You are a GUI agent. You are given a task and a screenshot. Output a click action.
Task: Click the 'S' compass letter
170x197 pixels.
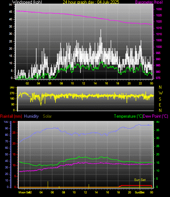(160, 99)
